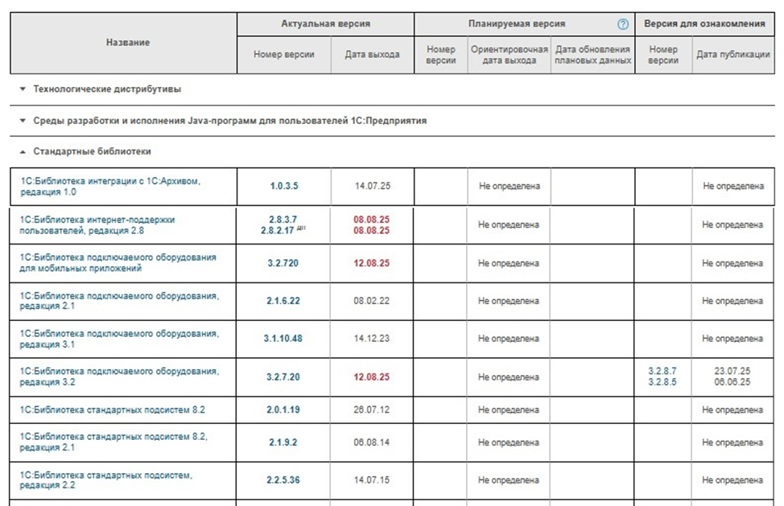The height and width of the screenshot is (506, 784).
Task: Open 1С:Библиотека интеграции с 1С:Архивом link
Action: 110,187
